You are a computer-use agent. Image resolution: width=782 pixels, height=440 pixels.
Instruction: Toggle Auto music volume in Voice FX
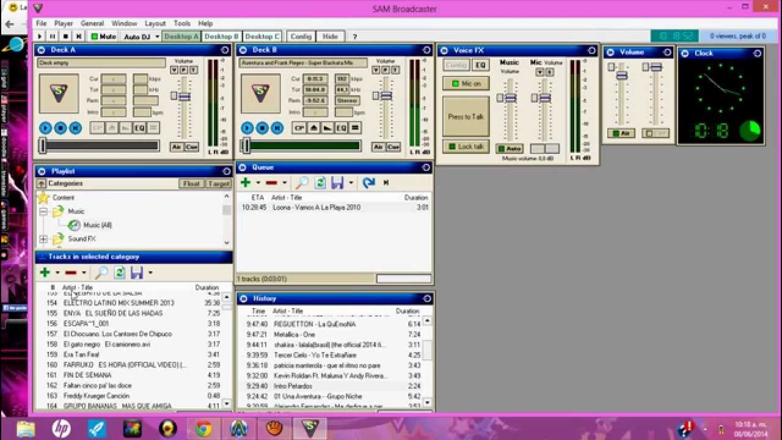tap(510, 148)
